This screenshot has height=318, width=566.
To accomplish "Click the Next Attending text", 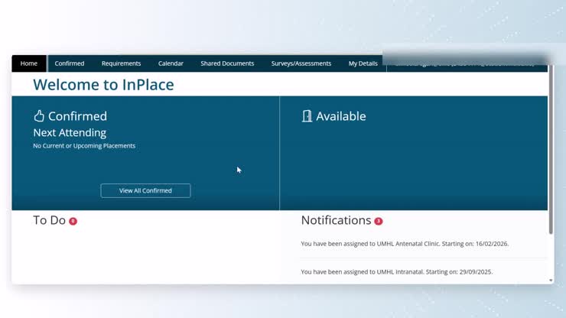I will click(70, 133).
